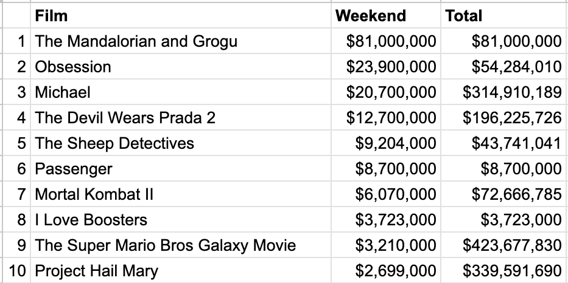Select the $72,666,785 total cell
Image resolution: width=568 pixels, height=283 pixels.
pos(504,194)
